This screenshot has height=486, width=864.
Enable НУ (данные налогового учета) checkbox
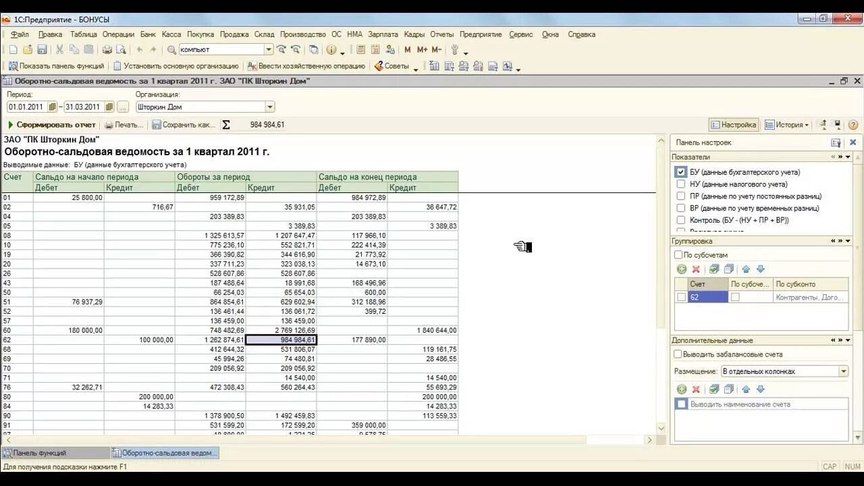[680, 184]
